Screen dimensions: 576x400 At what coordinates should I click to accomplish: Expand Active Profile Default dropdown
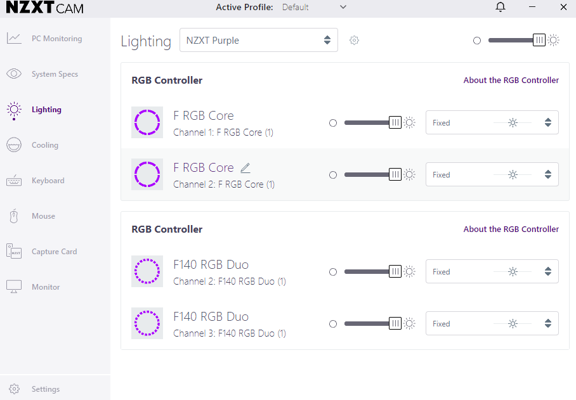[x=314, y=7]
